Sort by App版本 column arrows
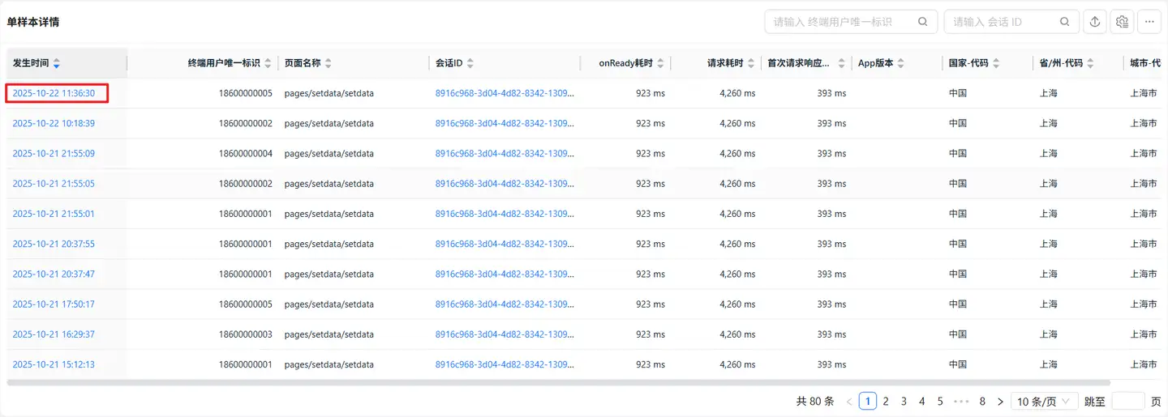1168x417 pixels. pyautogui.click(x=901, y=63)
